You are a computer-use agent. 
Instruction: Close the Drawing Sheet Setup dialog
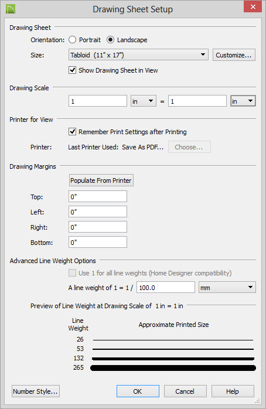[x=253, y=7]
